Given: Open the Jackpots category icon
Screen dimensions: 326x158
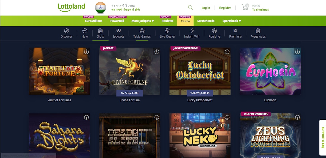Looking at the screenshot, I should tap(118, 31).
